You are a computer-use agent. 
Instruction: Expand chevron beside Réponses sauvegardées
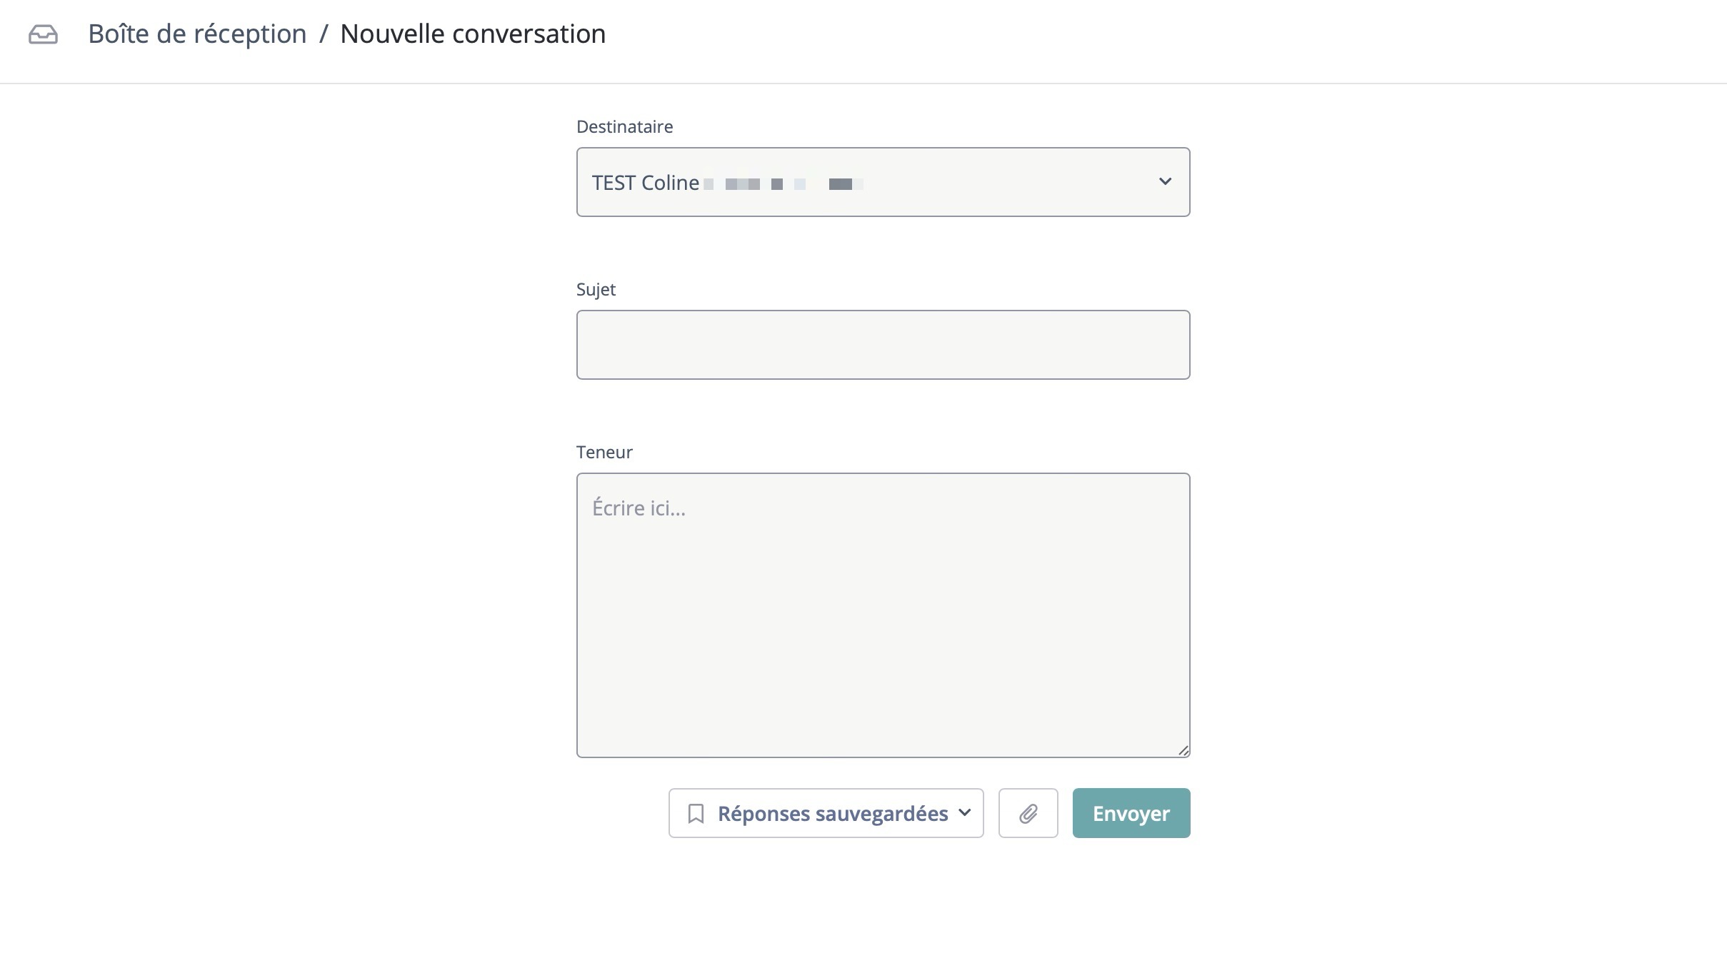[965, 812]
